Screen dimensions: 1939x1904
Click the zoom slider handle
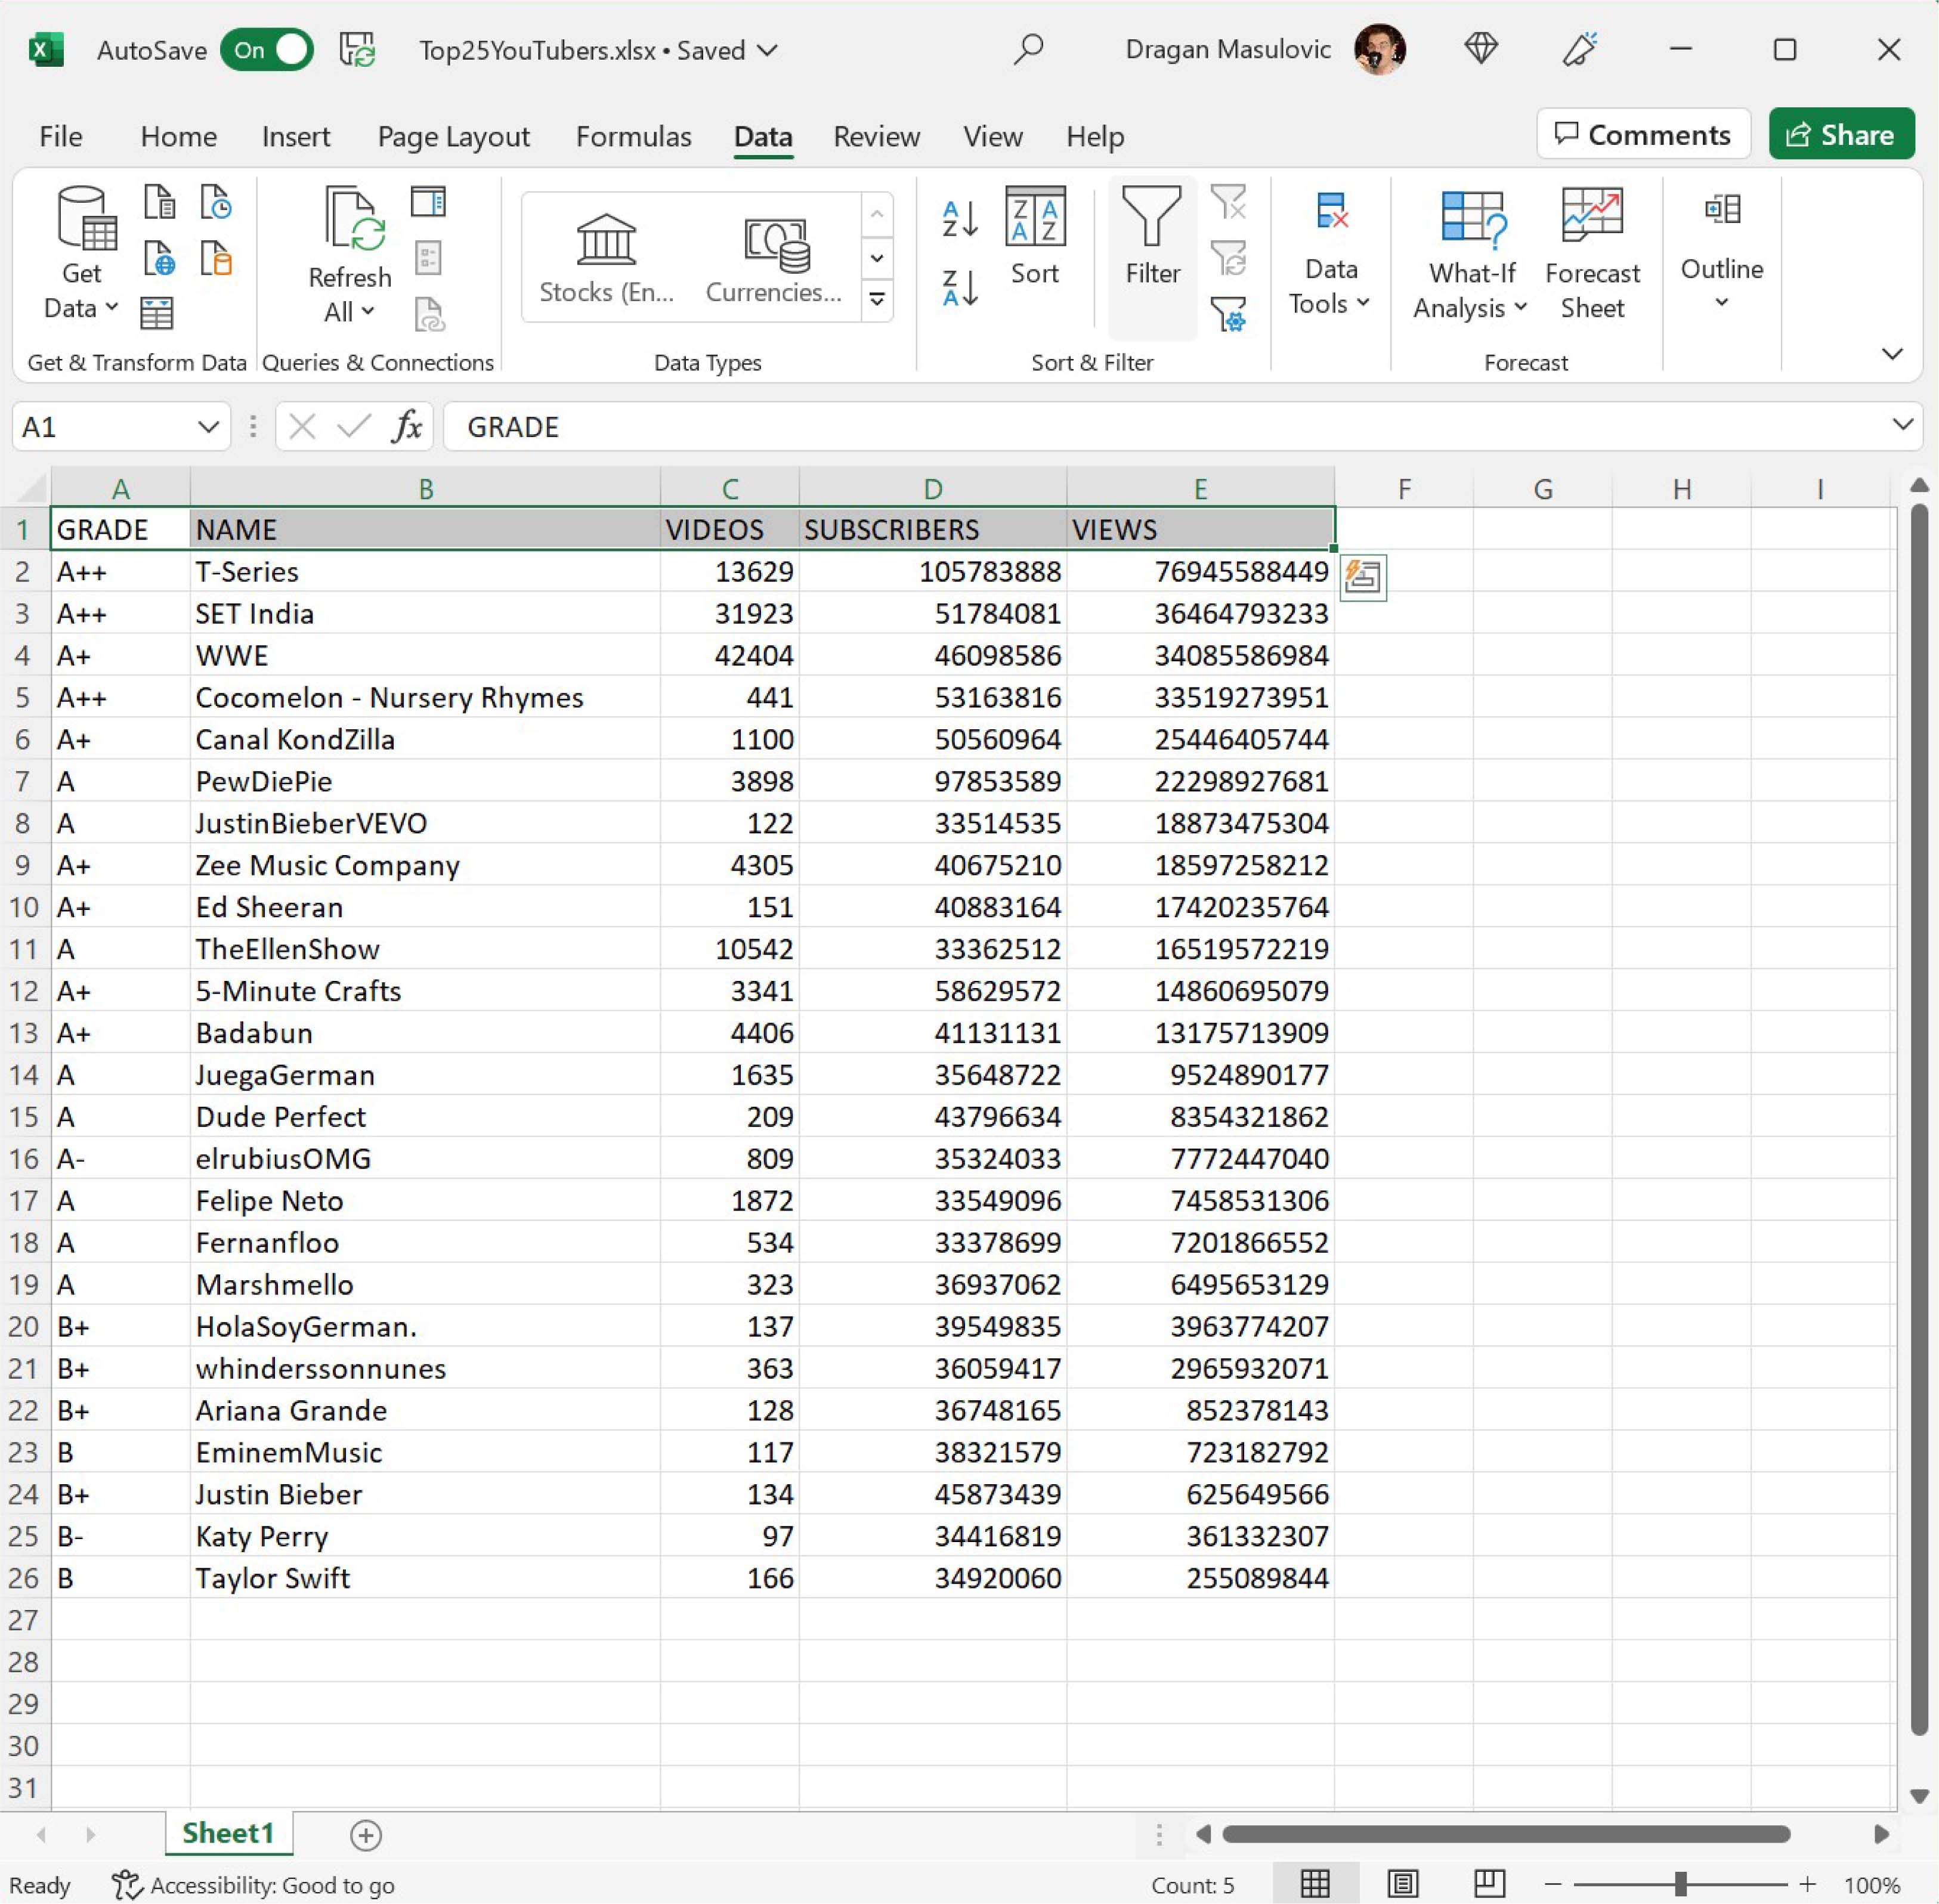click(x=1680, y=1884)
